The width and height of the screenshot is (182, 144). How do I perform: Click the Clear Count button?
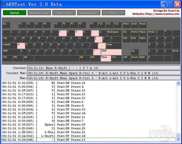point(64,13)
